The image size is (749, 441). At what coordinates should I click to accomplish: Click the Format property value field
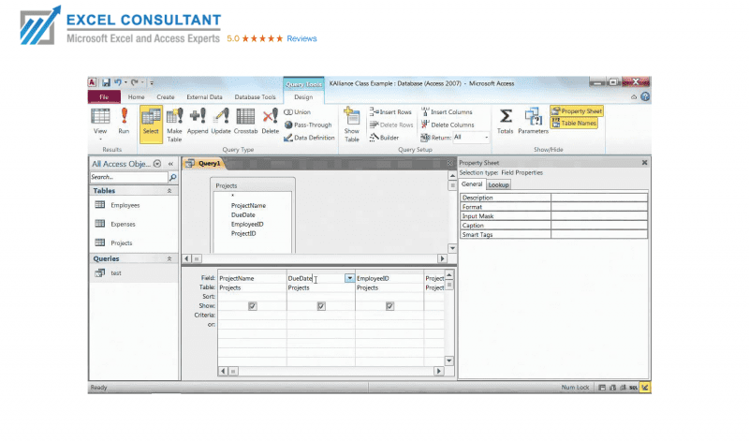click(x=599, y=207)
